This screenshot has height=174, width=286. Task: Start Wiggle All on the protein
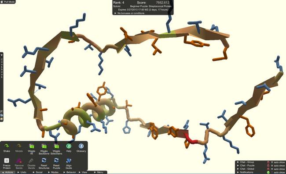click(31, 149)
